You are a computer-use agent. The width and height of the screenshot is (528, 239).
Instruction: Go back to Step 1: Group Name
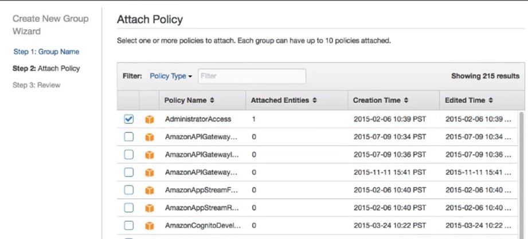click(x=46, y=52)
